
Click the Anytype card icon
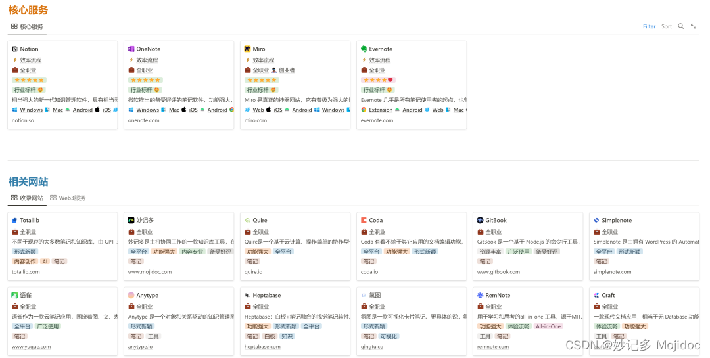(x=131, y=295)
